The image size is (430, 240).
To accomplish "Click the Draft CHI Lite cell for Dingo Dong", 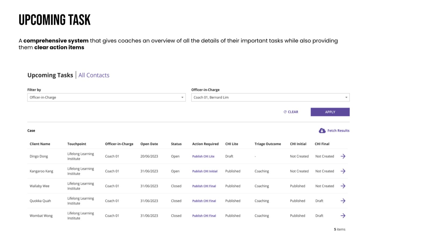I will pyautogui.click(x=229, y=156).
